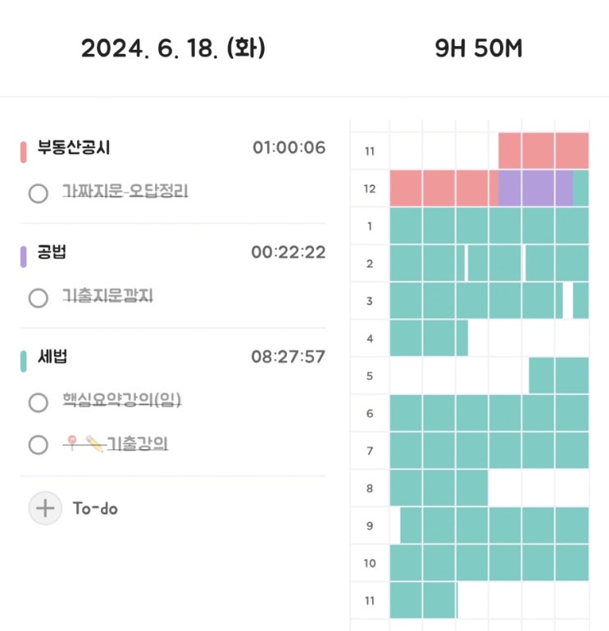Screen dimensions: 609x631
Task: Click the teal color bar next to 세법
Action: click(x=23, y=361)
